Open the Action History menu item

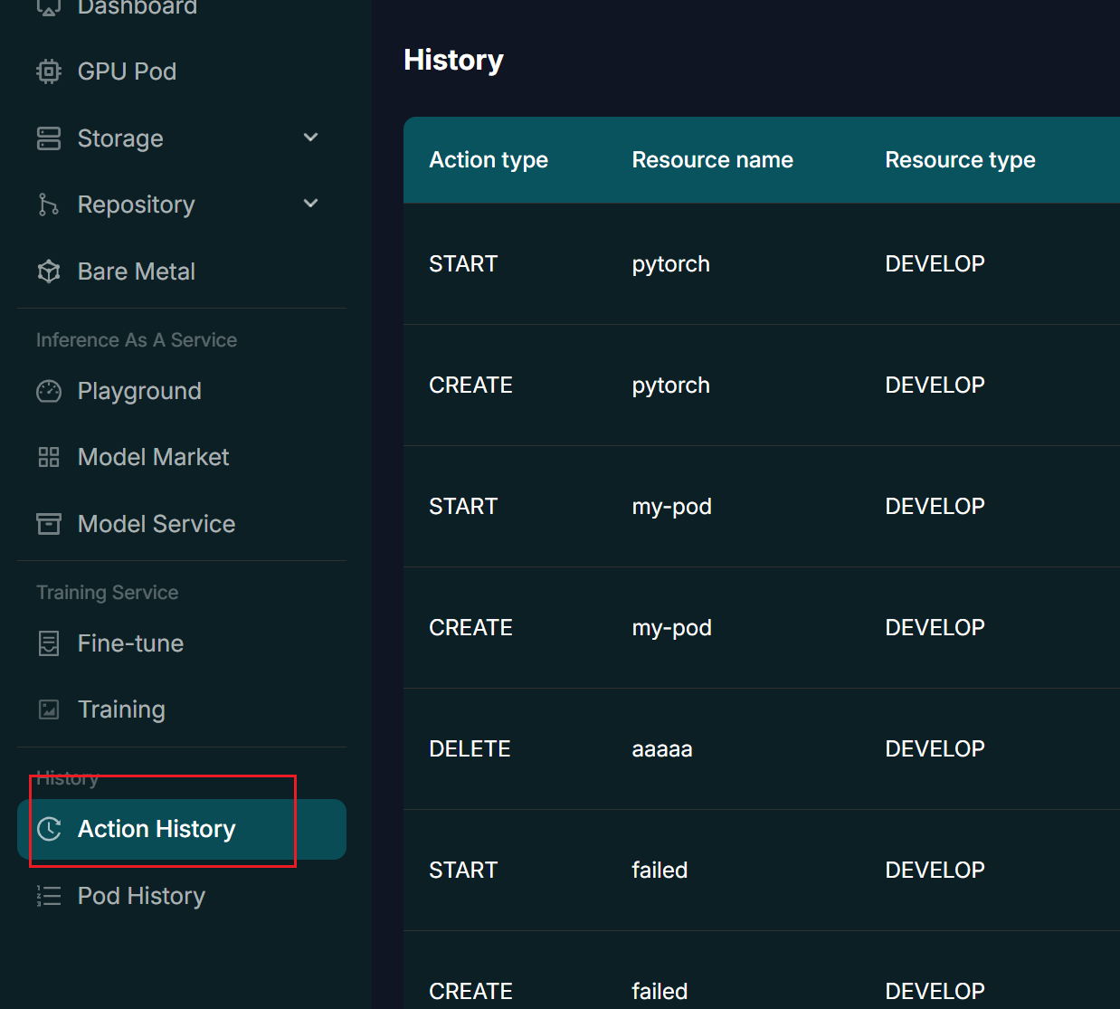[156, 829]
